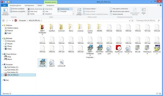Viewport: 163px width, 96px height.
Task: Open the Licences folder
Action: pos(80,28)
